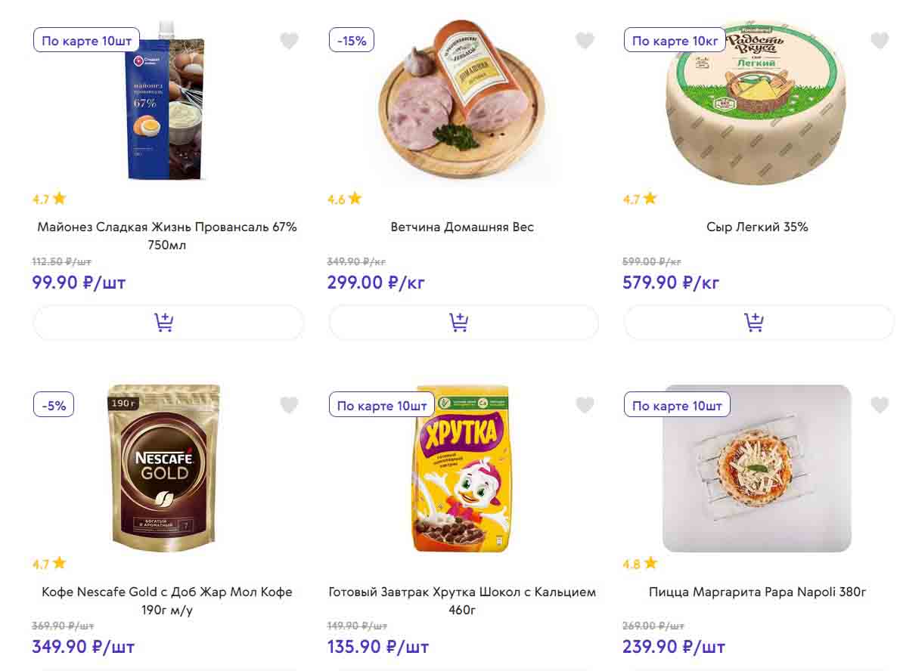This screenshot has width=903, height=671.
Task: Mark Хрутка cereal as favorite
Action: [585, 406]
